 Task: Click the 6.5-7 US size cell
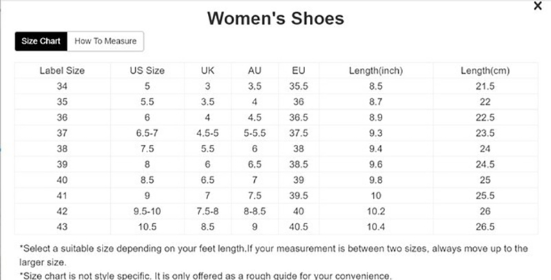(147, 132)
